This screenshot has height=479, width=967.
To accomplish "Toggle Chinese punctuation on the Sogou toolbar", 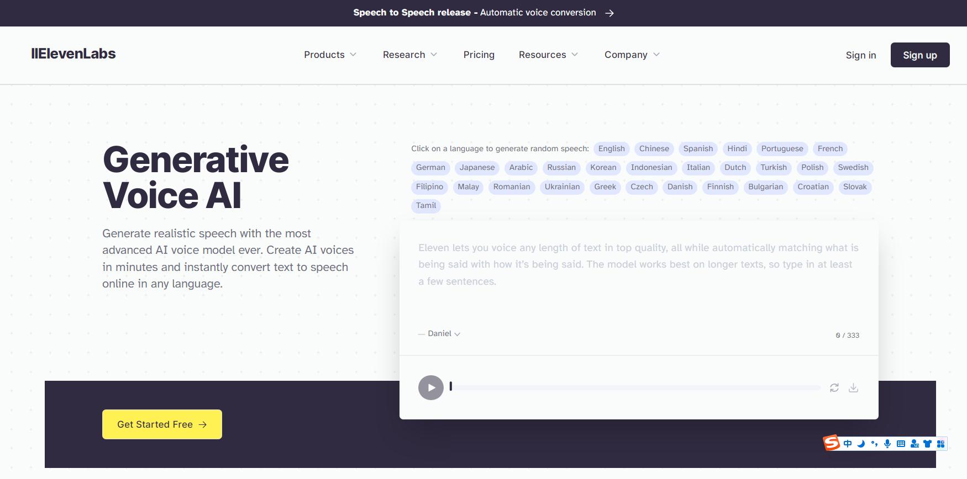I will click(x=874, y=444).
